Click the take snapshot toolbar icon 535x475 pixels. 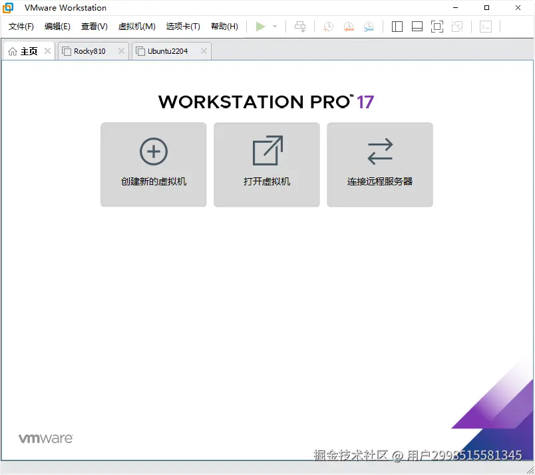coord(328,27)
